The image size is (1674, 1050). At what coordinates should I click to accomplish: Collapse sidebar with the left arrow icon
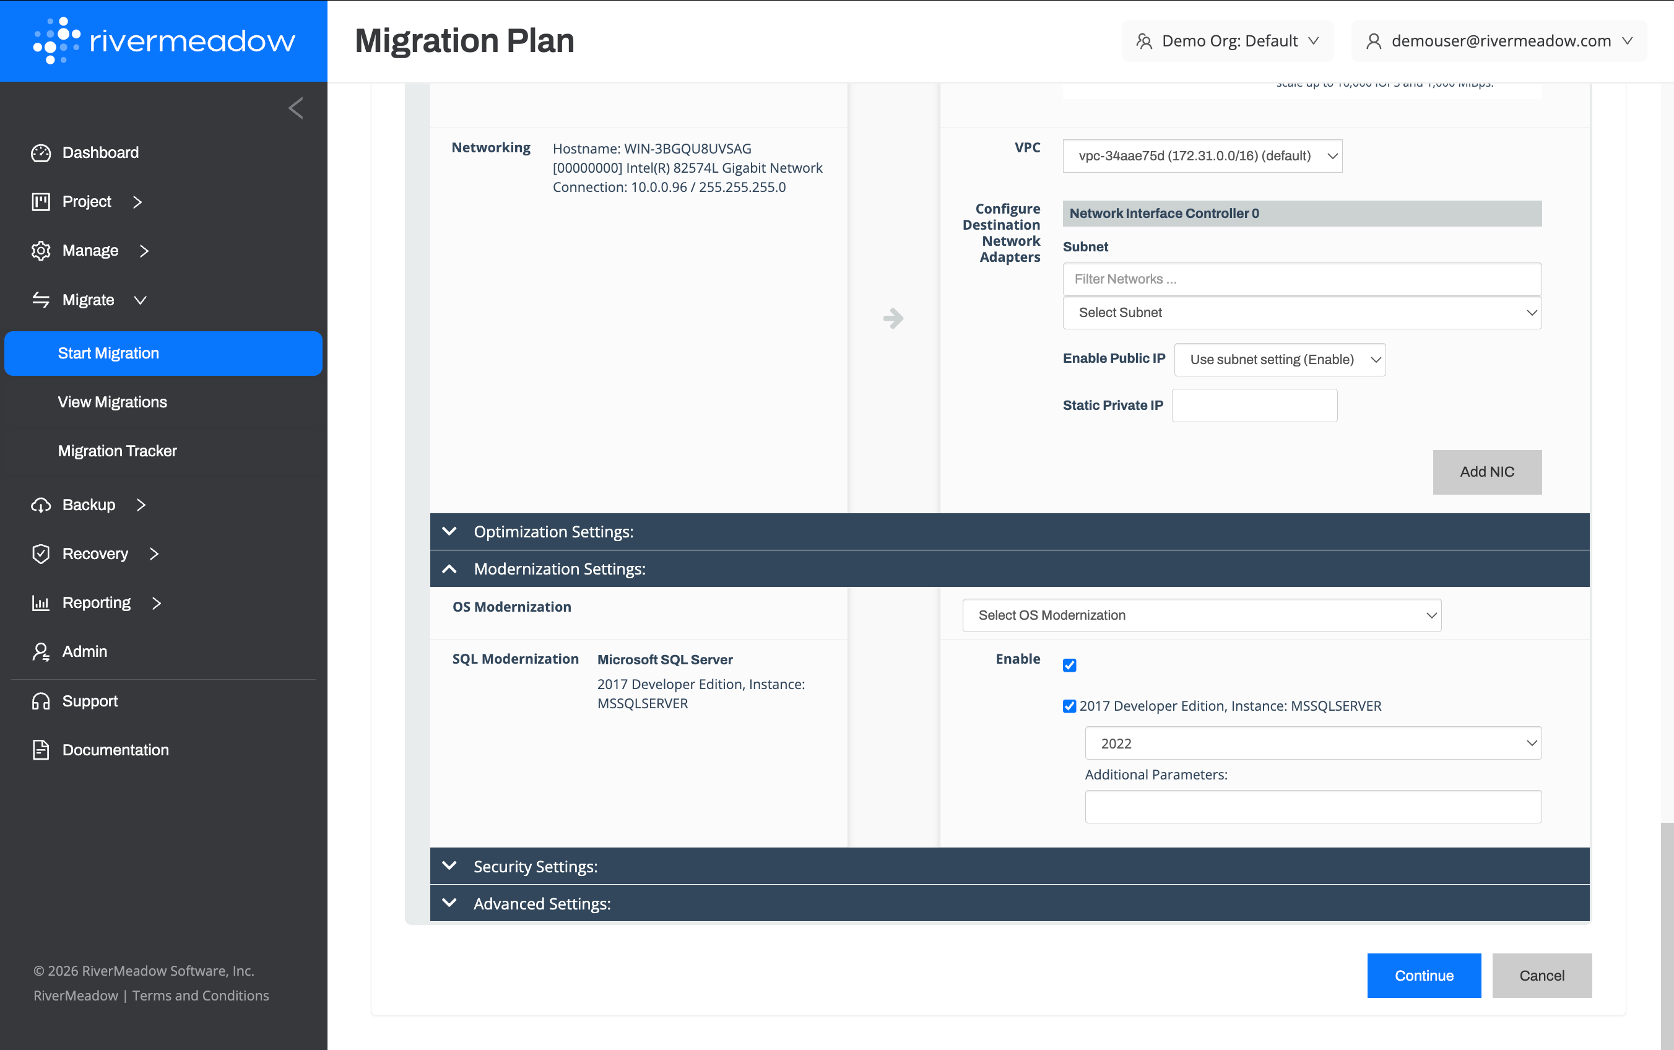(296, 108)
